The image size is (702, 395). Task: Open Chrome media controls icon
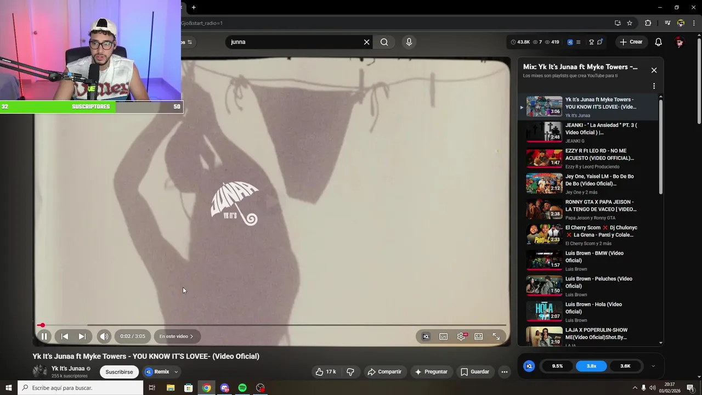tap(667, 23)
